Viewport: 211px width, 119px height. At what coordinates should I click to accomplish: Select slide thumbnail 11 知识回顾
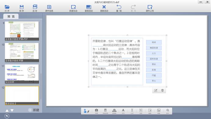pyautogui.click(x=22, y=74)
